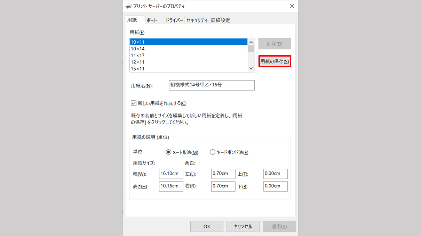Select the 15×11 paper entry

[189, 68]
